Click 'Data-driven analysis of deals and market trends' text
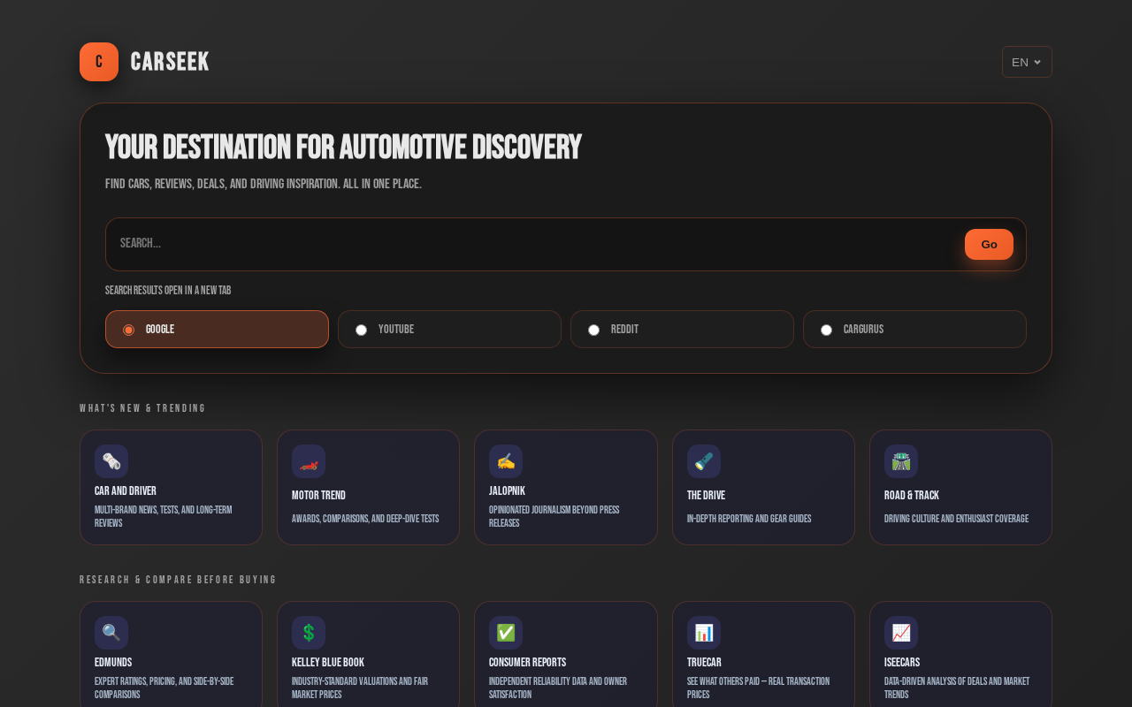 click(957, 688)
